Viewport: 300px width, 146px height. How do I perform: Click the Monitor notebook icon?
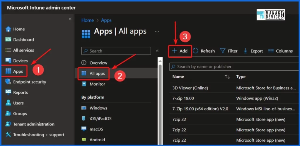tap(84, 84)
